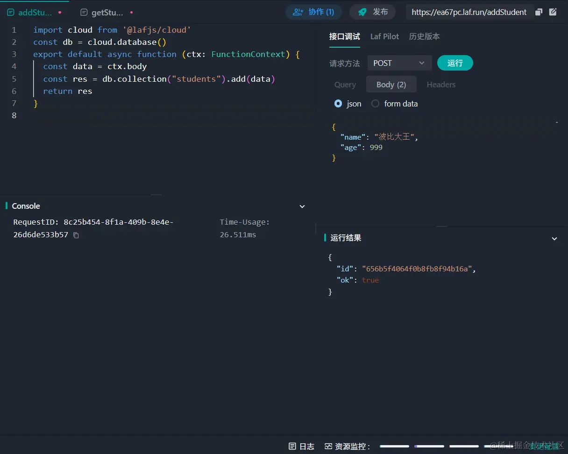Click code line 3 export default function
This screenshot has height=454, width=568.
point(166,54)
